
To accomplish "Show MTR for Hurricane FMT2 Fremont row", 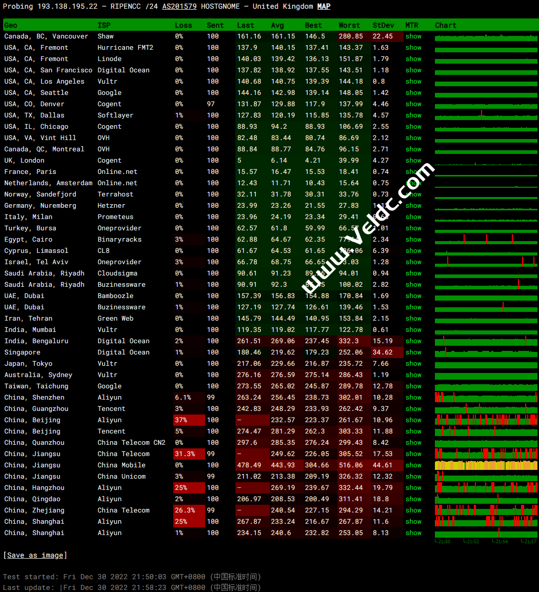I will (x=413, y=48).
